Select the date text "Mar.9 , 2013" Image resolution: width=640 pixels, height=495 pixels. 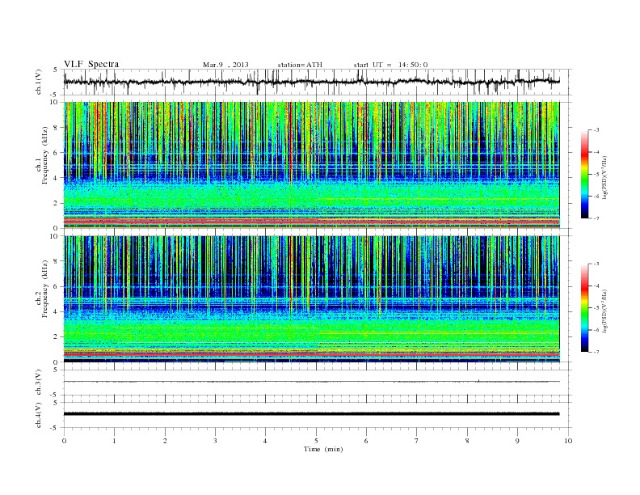[225, 65]
